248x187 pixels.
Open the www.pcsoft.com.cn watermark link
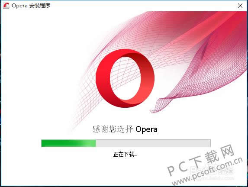point(207,172)
